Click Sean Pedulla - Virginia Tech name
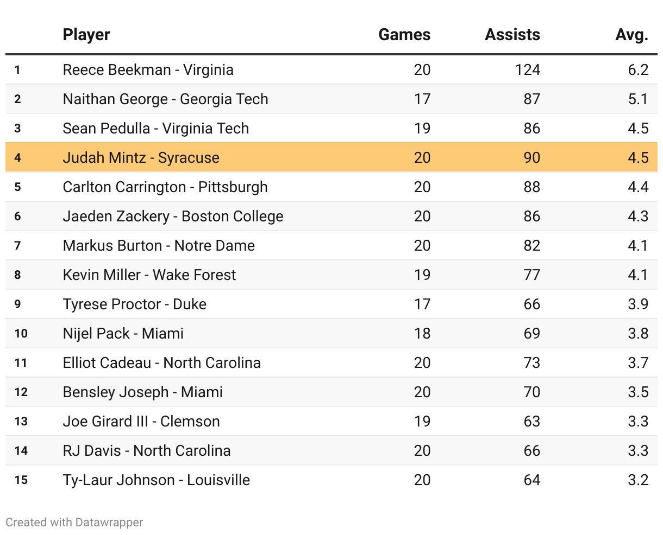Viewport: 663px width, 535px height. coord(155,129)
